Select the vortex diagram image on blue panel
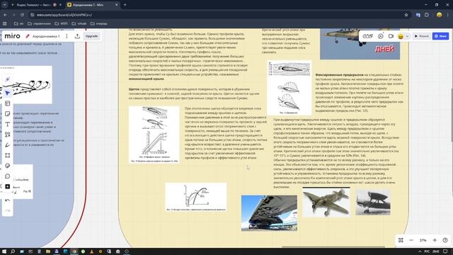453x255 pixels. tap(26, 85)
